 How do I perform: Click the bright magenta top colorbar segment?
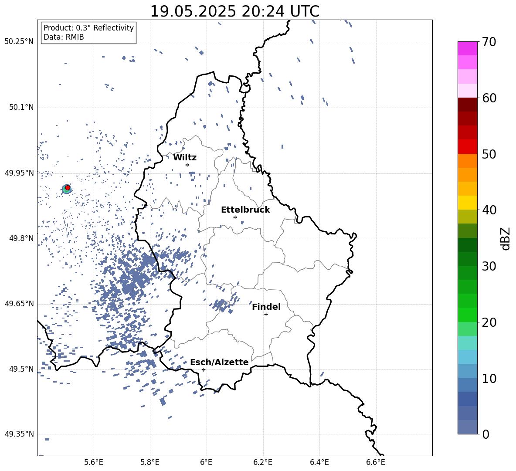pyautogui.click(x=467, y=49)
